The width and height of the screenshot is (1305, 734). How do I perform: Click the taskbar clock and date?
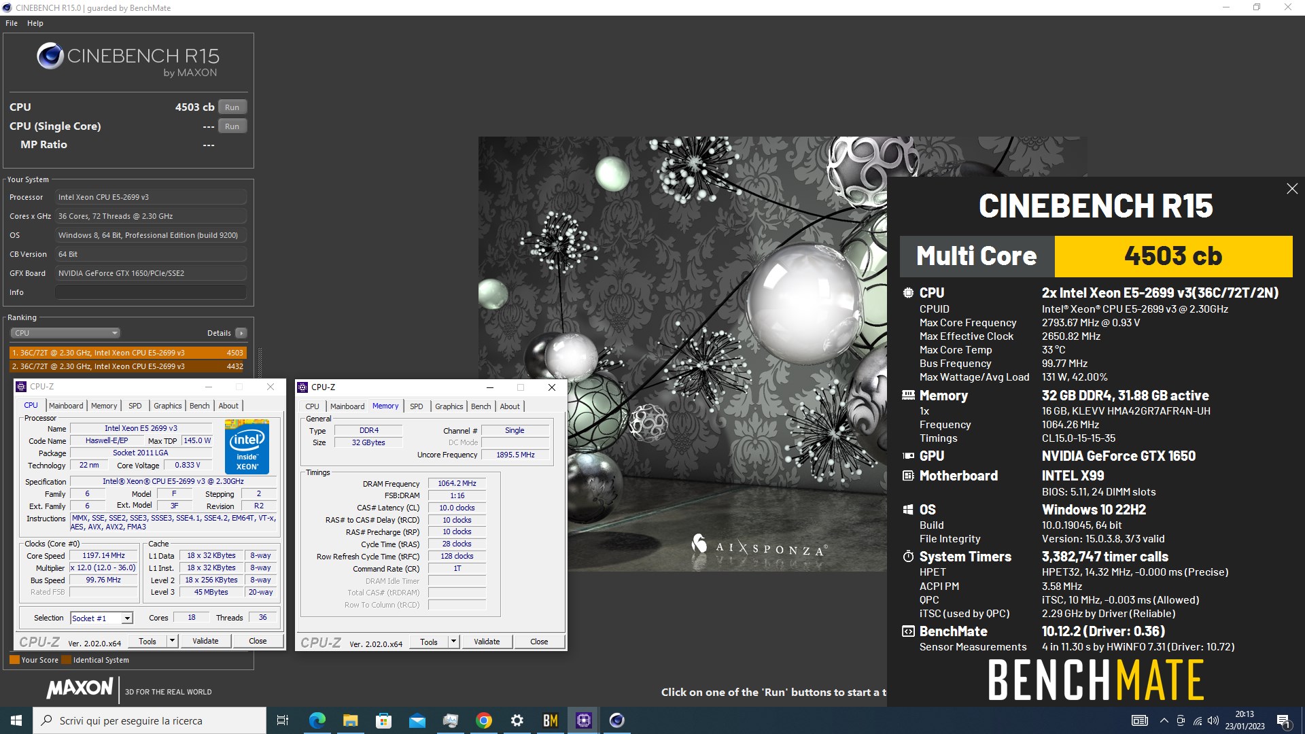click(x=1245, y=720)
